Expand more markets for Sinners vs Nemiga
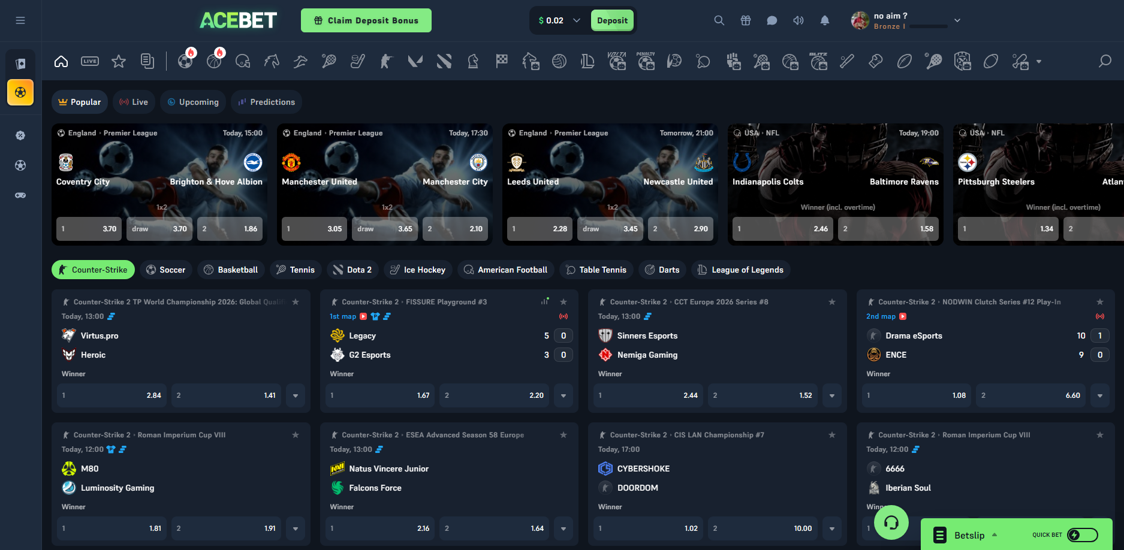The width and height of the screenshot is (1124, 550). click(832, 395)
